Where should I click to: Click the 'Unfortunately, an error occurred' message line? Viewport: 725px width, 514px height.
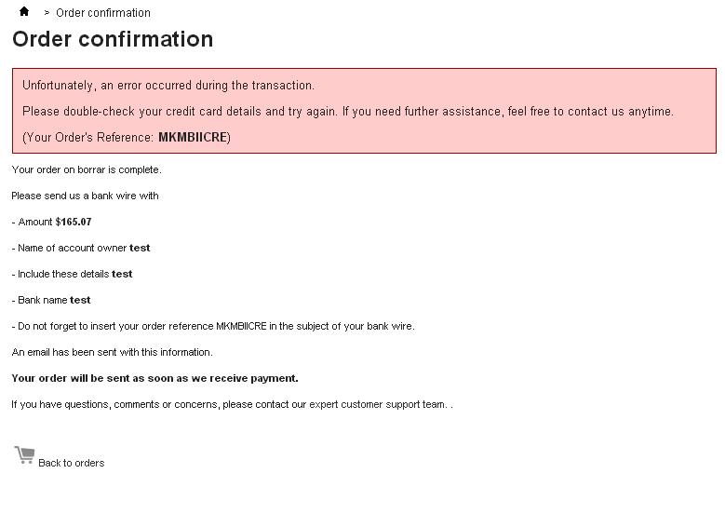tap(168, 86)
